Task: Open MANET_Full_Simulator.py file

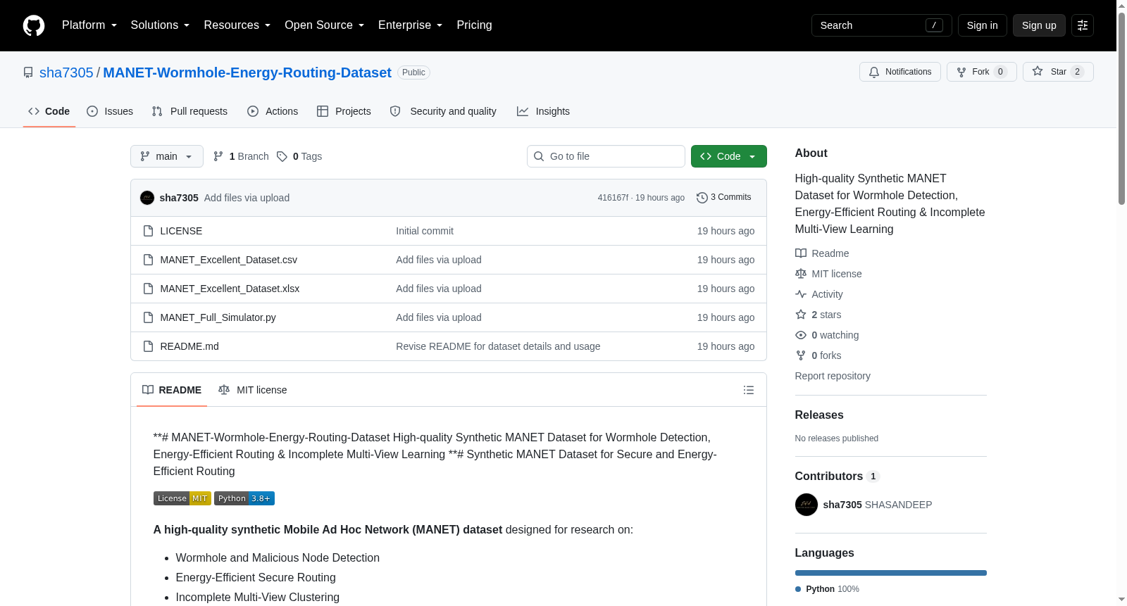Action: pos(218,317)
